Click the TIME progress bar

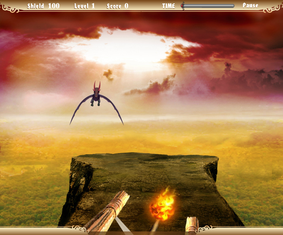tap(208, 6)
